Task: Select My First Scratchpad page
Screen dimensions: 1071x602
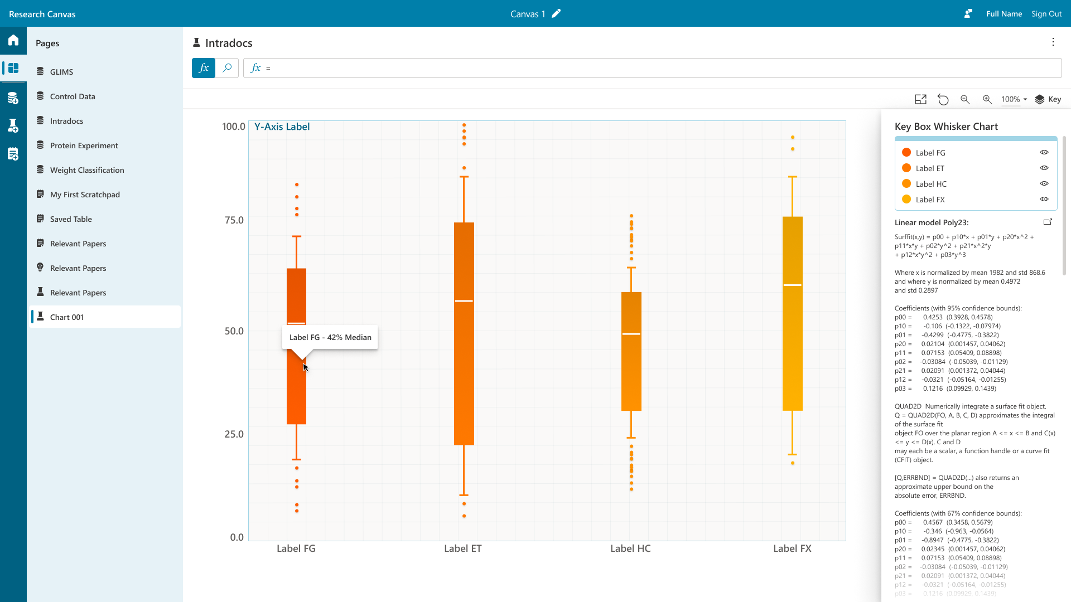Action: [x=85, y=195]
